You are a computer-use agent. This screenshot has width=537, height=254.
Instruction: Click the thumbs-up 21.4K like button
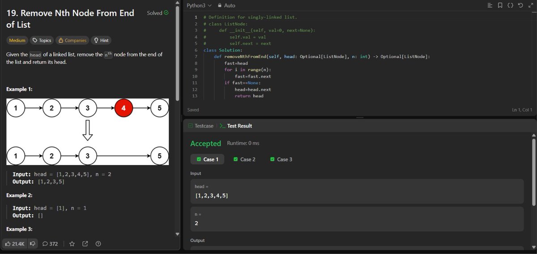click(x=15, y=244)
